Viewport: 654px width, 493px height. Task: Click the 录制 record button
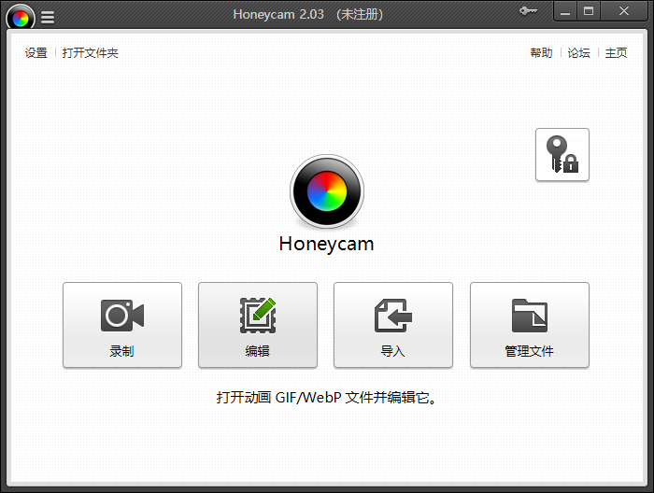(122, 325)
